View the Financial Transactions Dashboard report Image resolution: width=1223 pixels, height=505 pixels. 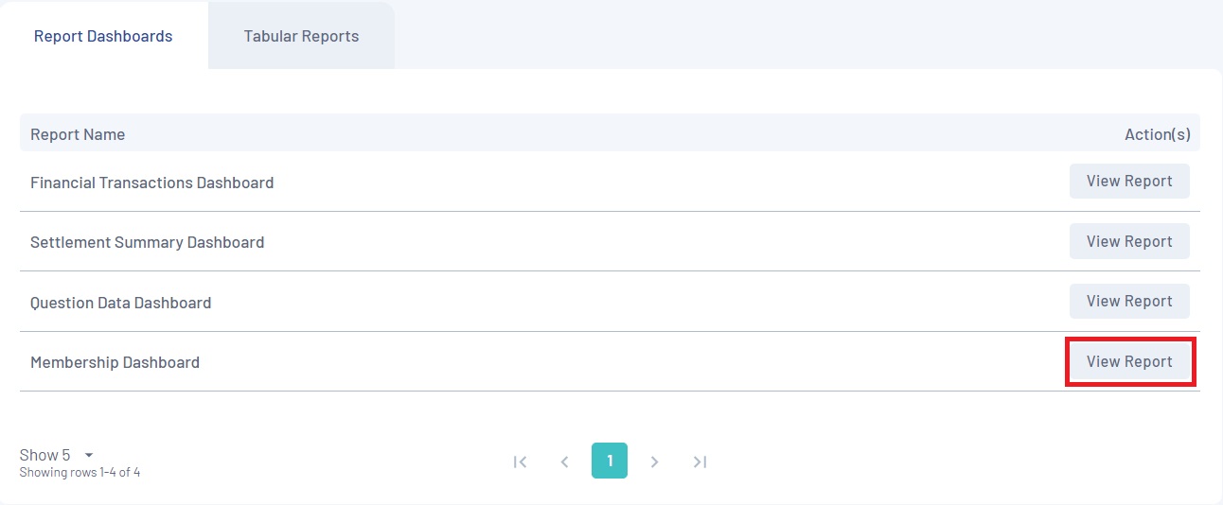point(1129,181)
